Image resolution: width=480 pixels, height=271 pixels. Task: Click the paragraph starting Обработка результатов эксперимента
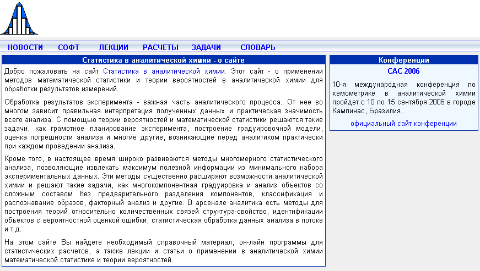pyautogui.click(x=164, y=124)
